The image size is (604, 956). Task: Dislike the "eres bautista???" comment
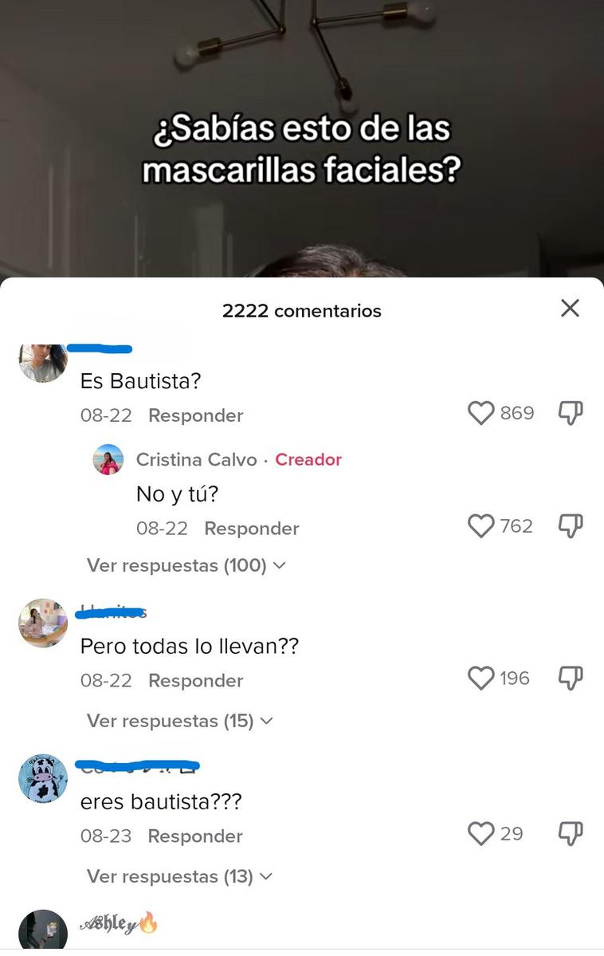coord(571,833)
